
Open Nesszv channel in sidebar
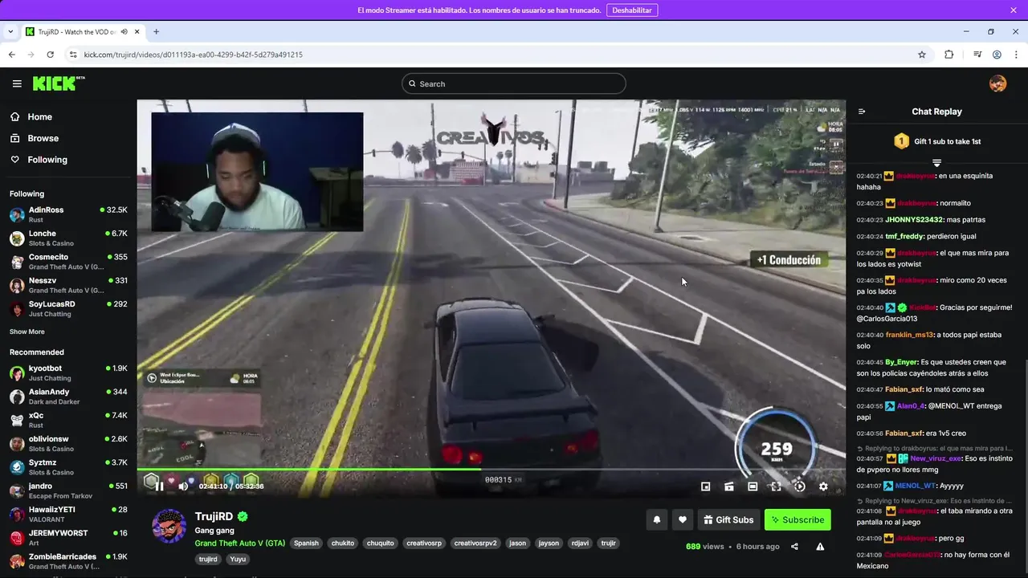(68, 285)
